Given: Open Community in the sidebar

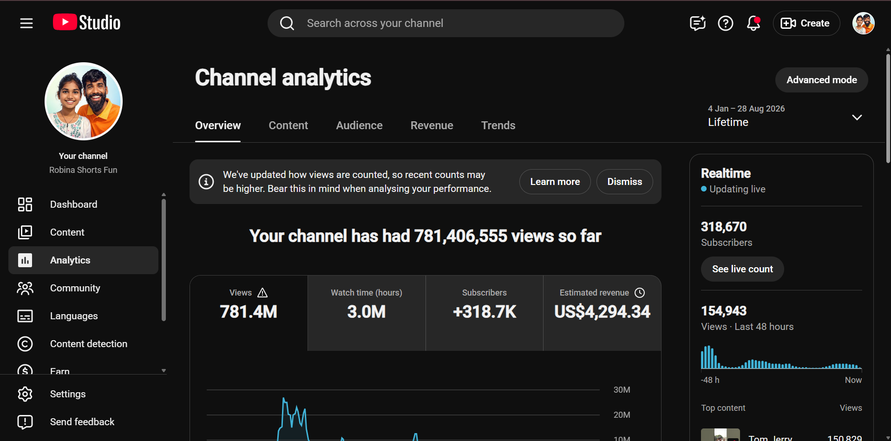Looking at the screenshot, I should (84, 288).
